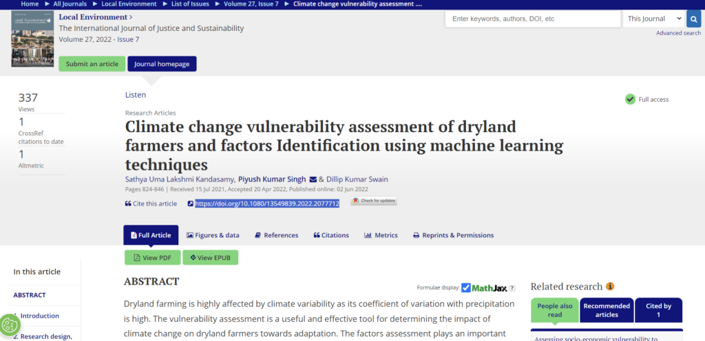
Task: Click the Check for updates badge
Action: [374, 201]
